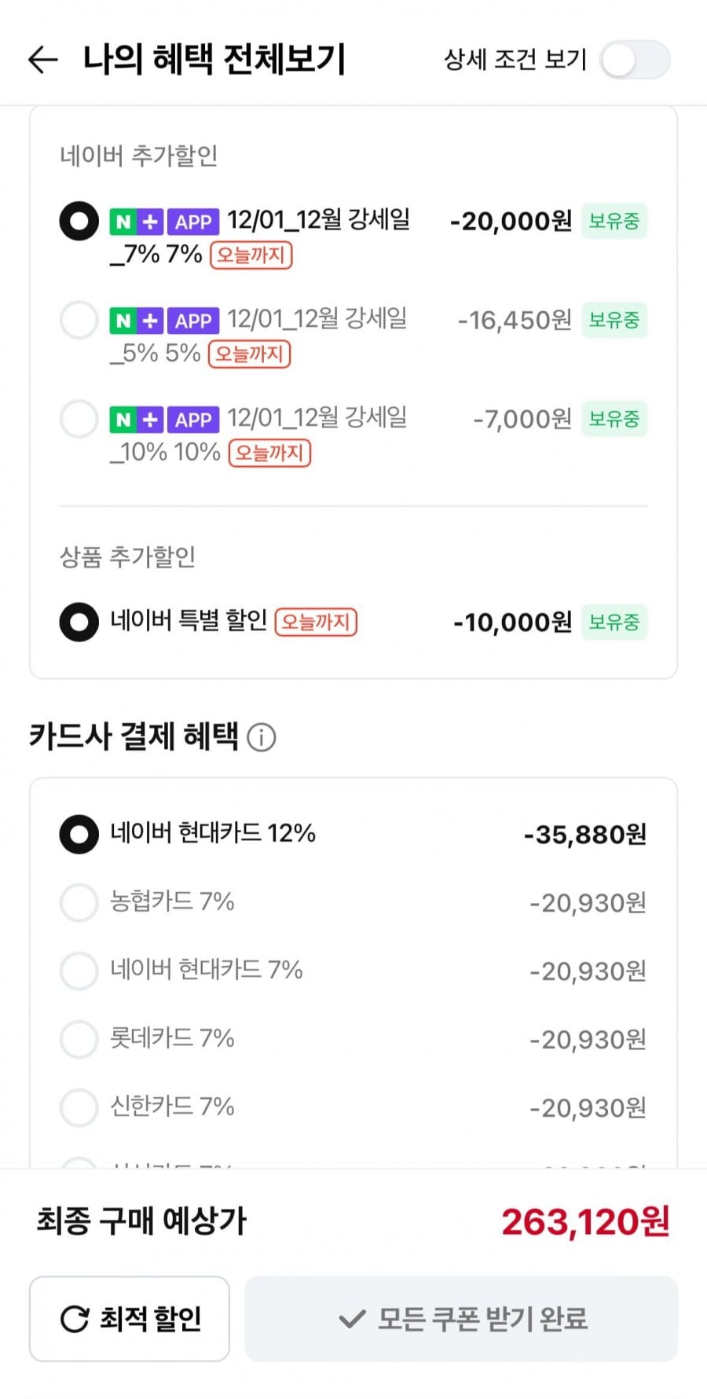Choose 농협카드 7% payment option
The image size is (707, 1399).
79,902
